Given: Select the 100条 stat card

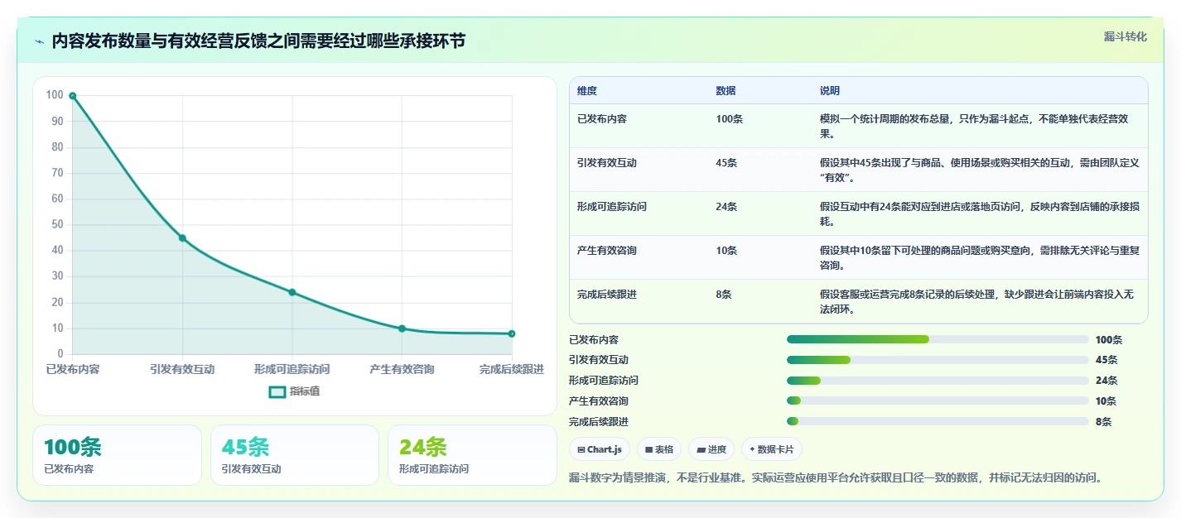Looking at the screenshot, I should (117, 455).
